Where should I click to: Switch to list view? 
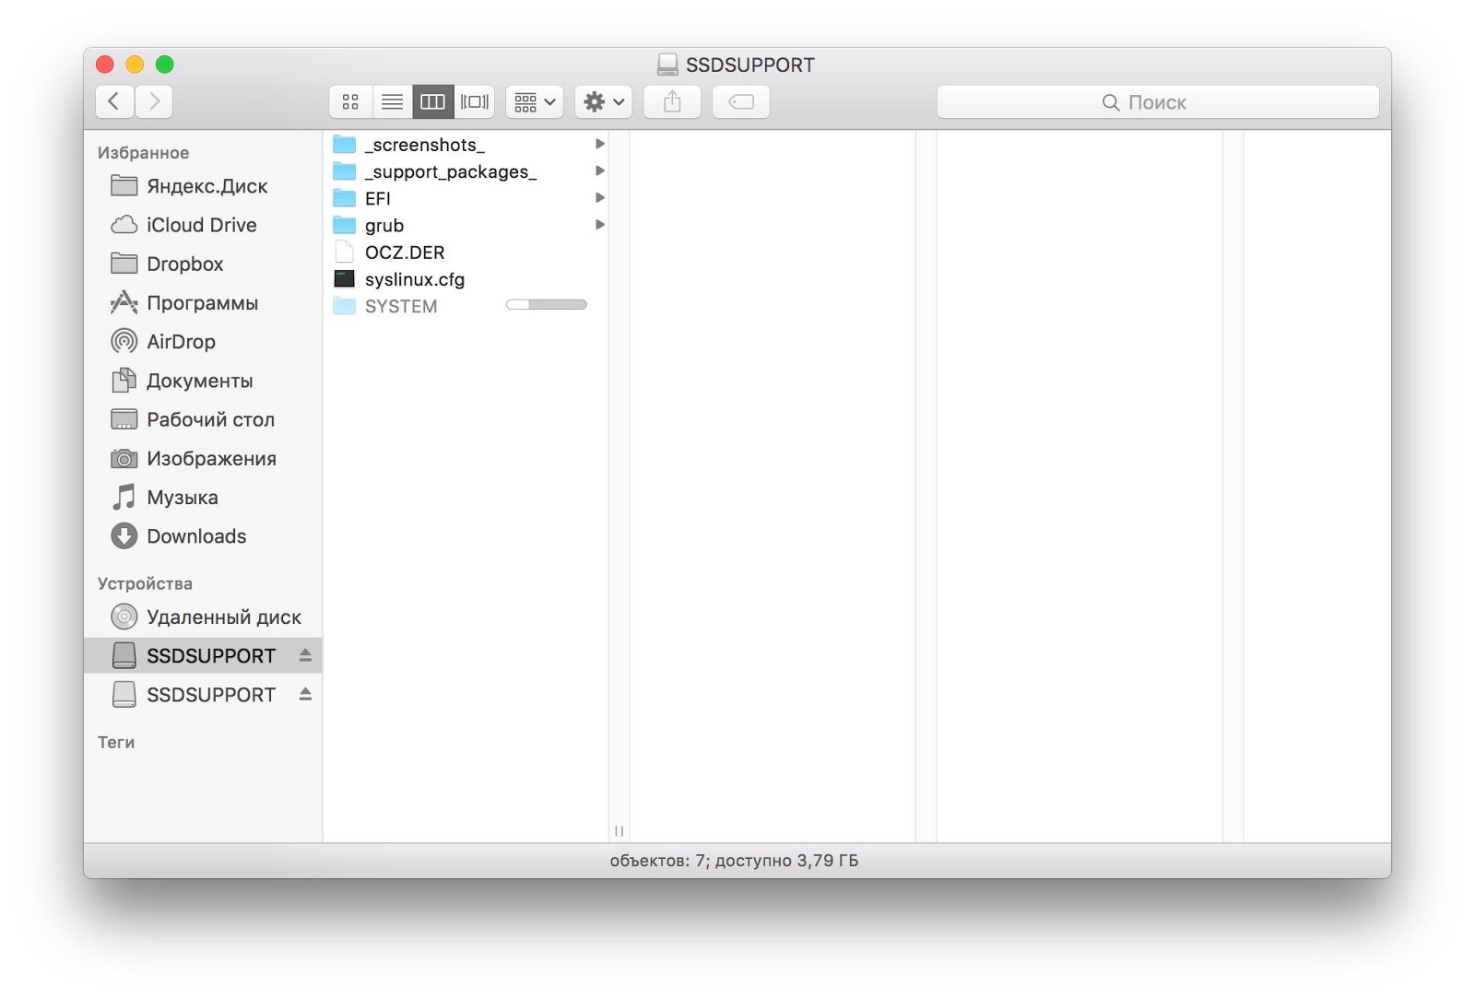(x=392, y=101)
